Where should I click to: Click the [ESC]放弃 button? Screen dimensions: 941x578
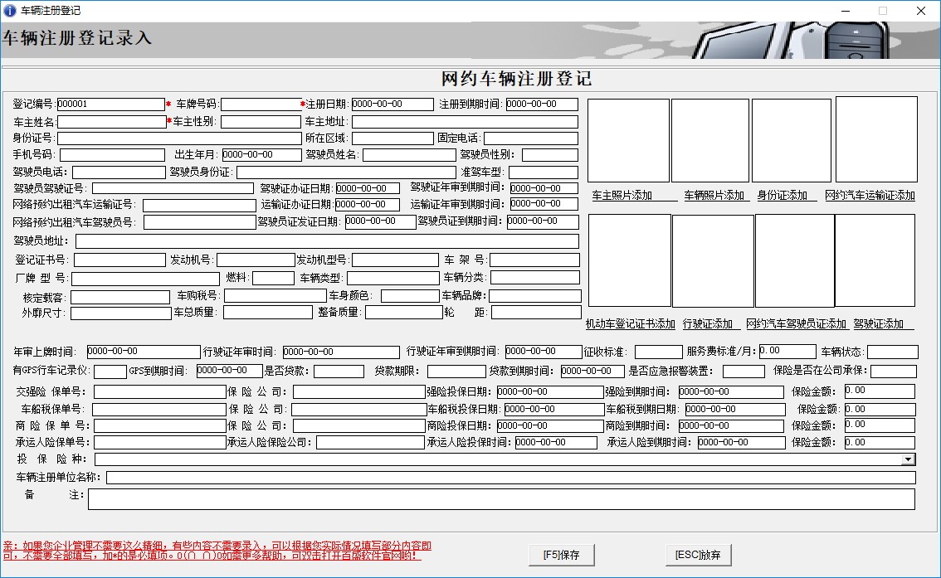[699, 556]
